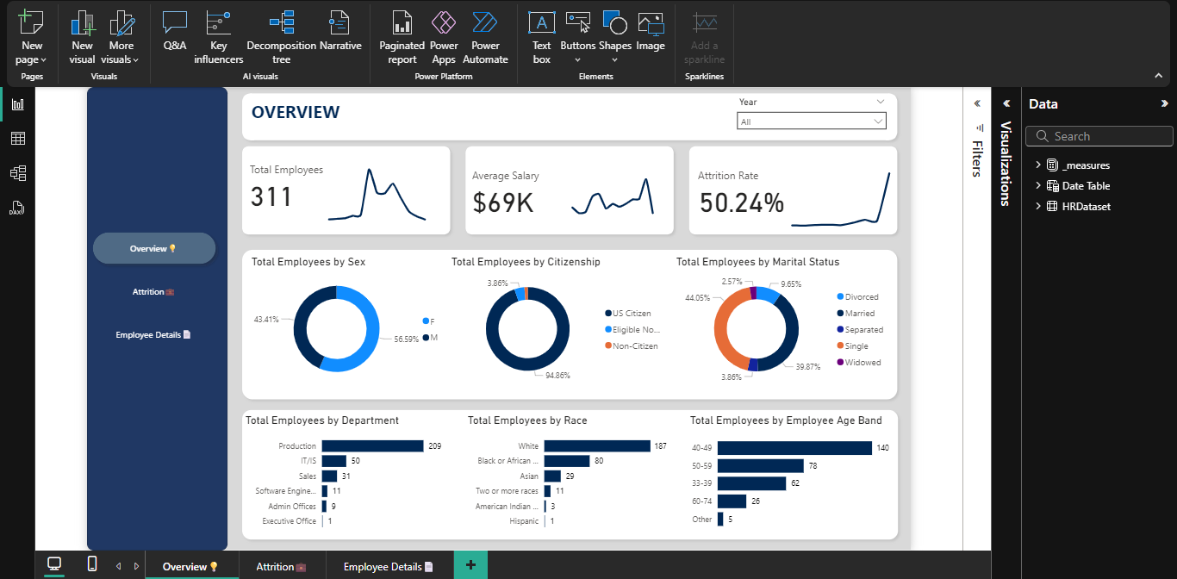Insert a Paginated report
Screen dimensions: 1177x579
[402, 38]
